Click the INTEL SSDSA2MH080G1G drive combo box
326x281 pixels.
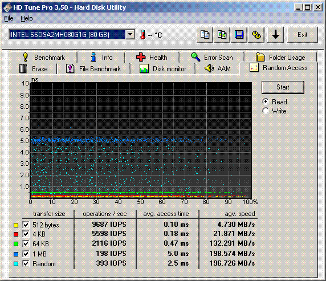(x=72, y=34)
